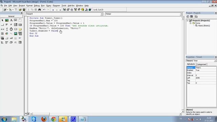
Task: Open Add Form dropdown arrow
Action: pos(13,10)
